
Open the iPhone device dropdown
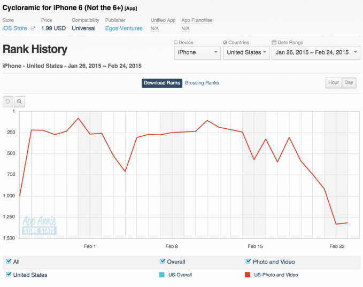tap(197, 52)
